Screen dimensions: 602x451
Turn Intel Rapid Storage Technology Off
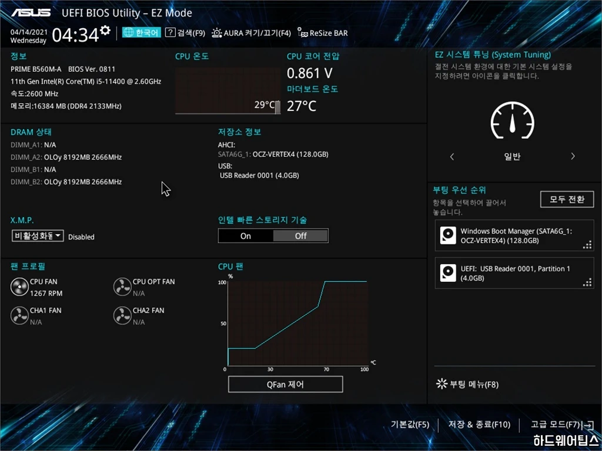click(x=300, y=236)
